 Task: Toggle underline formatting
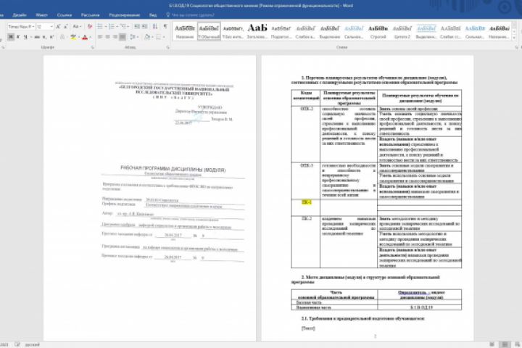pyautogui.click(x=25, y=37)
